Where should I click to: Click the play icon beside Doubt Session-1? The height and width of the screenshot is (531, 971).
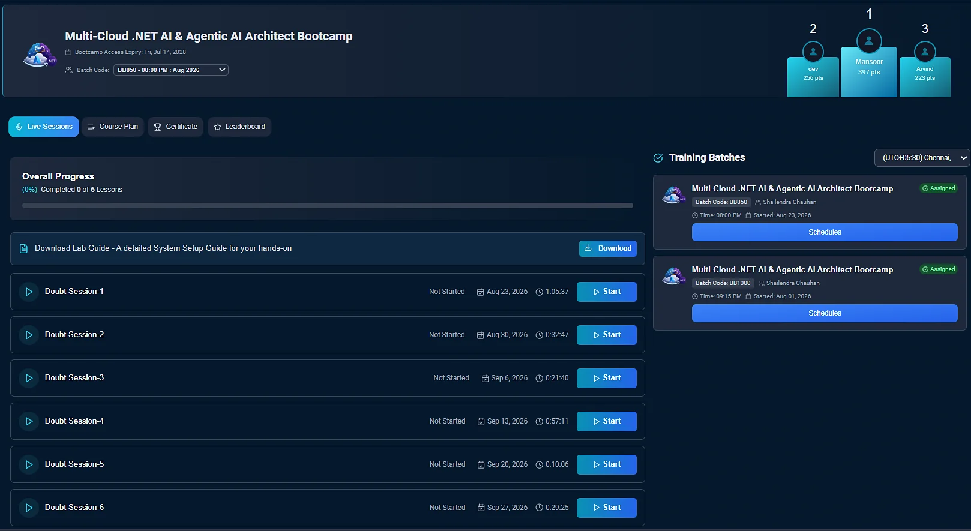click(29, 292)
